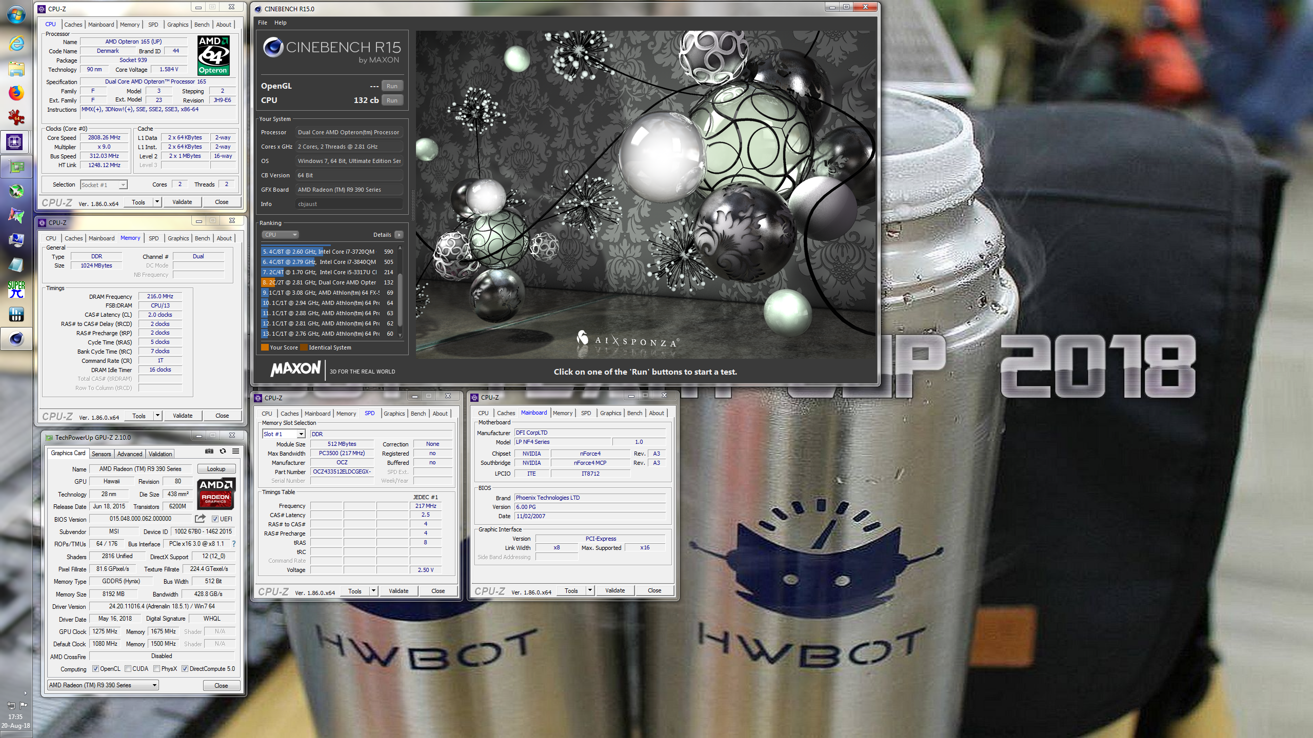This screenshot has width=1313, height=738.
Task: Launch Internet Explorer from the taskbar
Action: tap(16, 44)
